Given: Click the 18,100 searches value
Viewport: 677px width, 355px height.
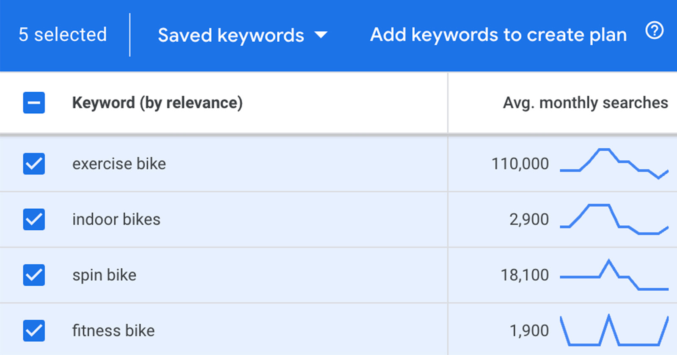Looking at the screenshot, I should [525, 275].
